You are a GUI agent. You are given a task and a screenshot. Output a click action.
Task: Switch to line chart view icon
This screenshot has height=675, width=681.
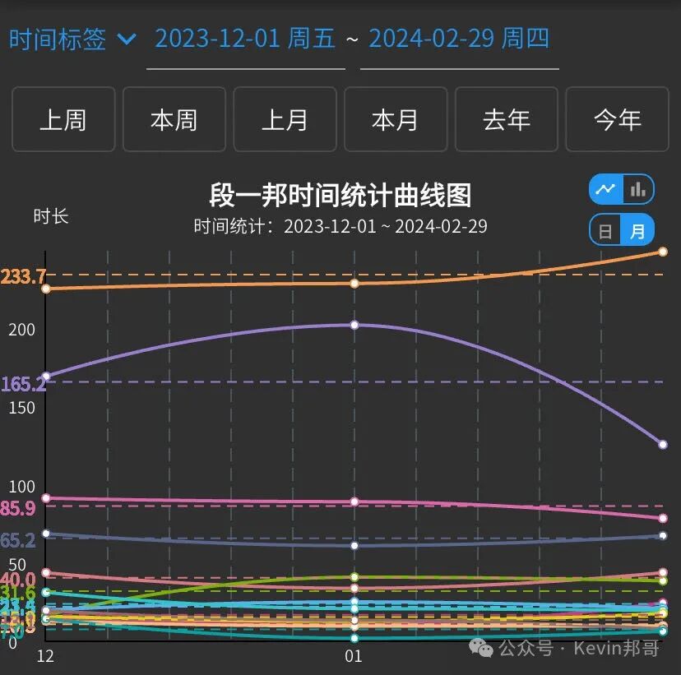coord(606,189)
